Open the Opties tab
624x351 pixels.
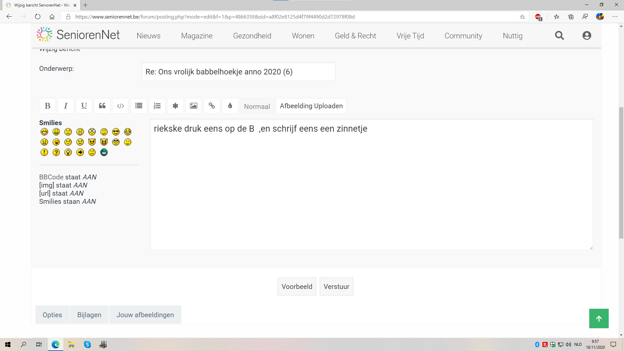pyautogui.click(x=52, y=315)
